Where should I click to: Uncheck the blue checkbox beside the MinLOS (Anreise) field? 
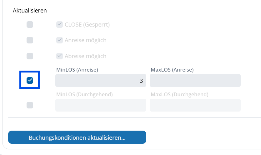tap(30, 80)
